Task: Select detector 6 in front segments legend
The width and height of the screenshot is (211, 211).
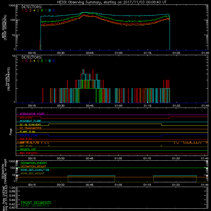Action: (42, 11)
